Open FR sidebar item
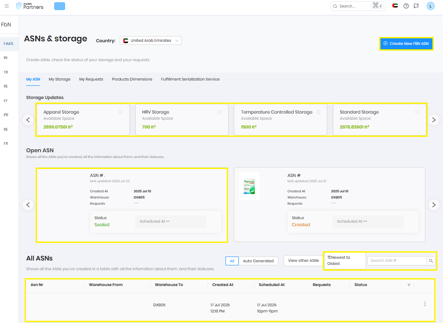 (6, 143)
